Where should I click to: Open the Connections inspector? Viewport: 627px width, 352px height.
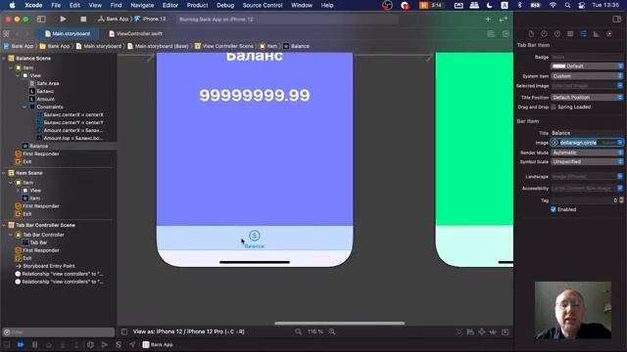(x=609, y=34)
